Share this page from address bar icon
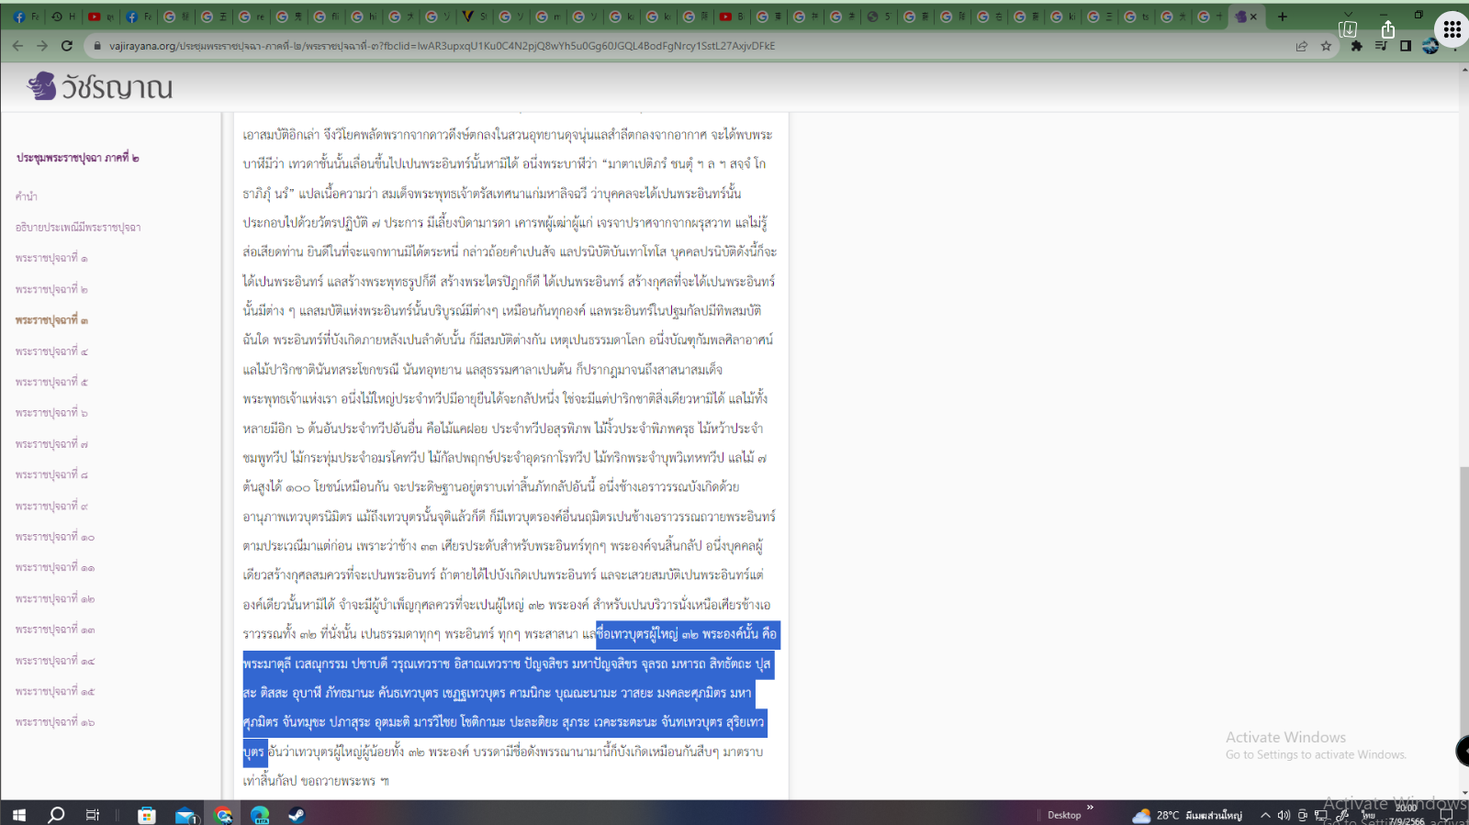The image size is (1469, 825). point(1301,46)
